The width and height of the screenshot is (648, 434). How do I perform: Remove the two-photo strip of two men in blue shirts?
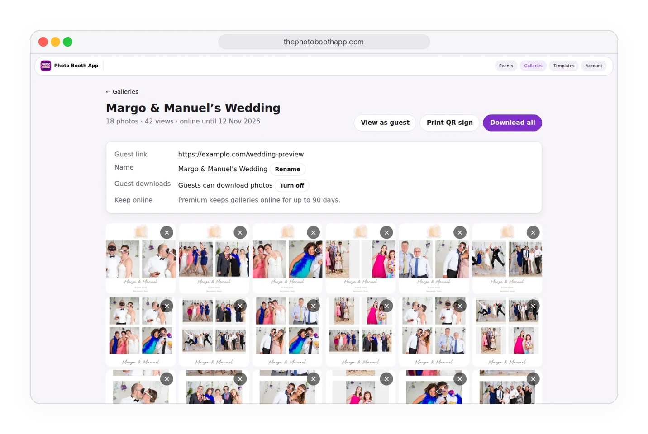(x=460, y=232)
